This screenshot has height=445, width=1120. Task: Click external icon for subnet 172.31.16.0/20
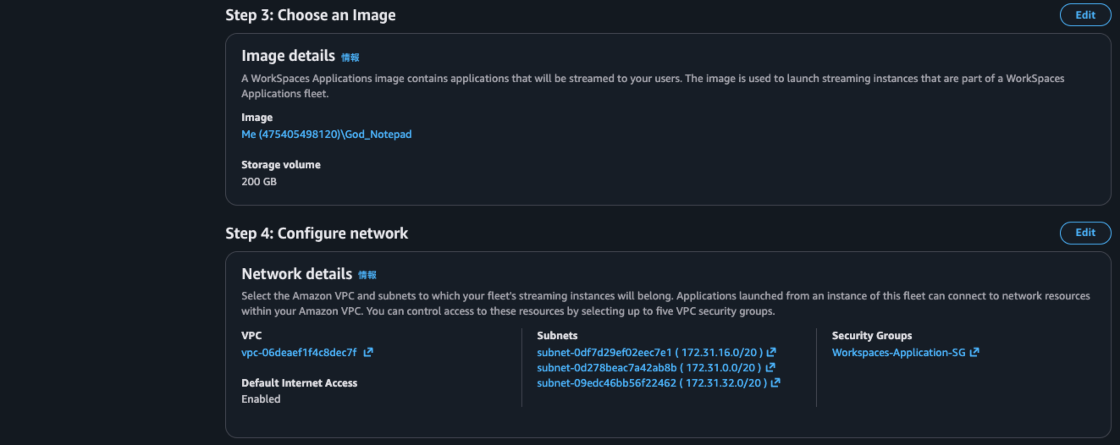[x=771, y=352]
